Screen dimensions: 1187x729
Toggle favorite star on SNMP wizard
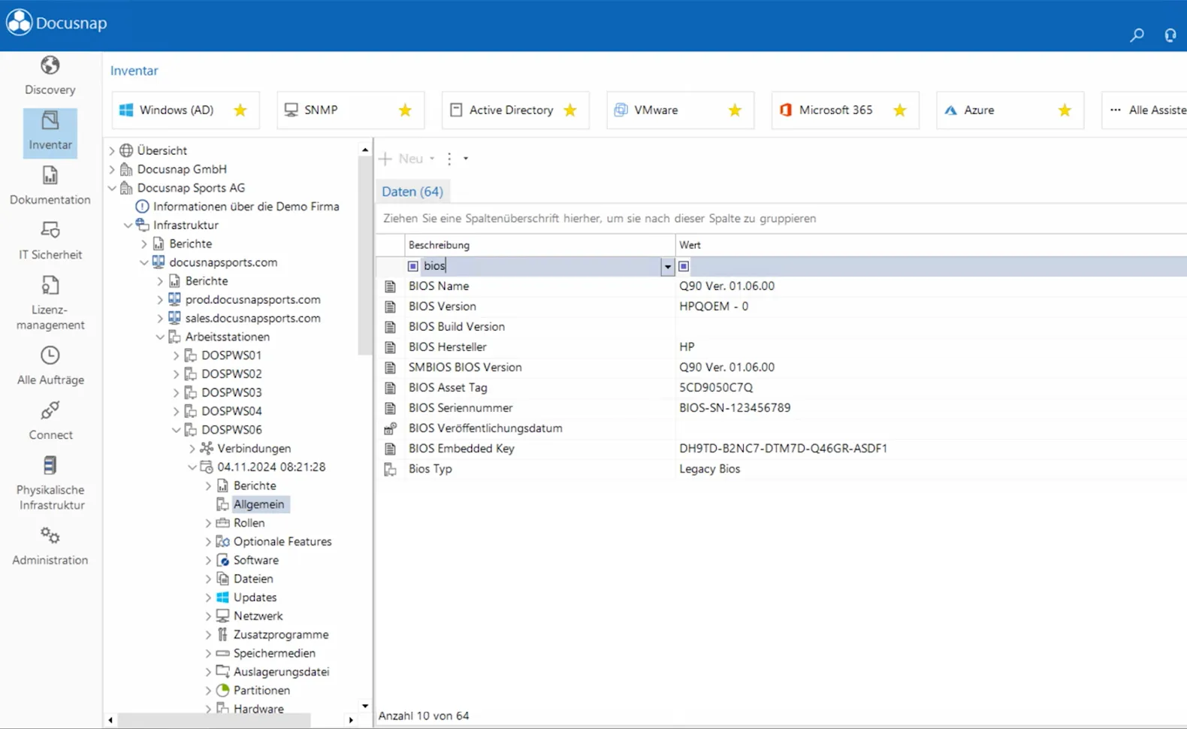click(405, 110)
